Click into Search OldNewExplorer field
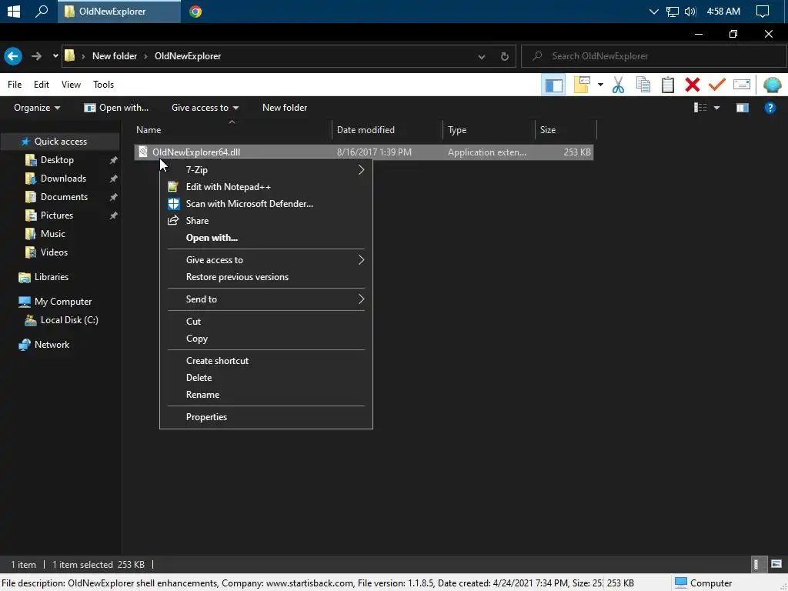 click(x=654, y=55)
